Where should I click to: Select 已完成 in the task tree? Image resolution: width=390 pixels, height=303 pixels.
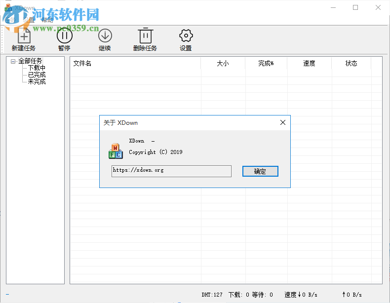[x=37, y=75]
